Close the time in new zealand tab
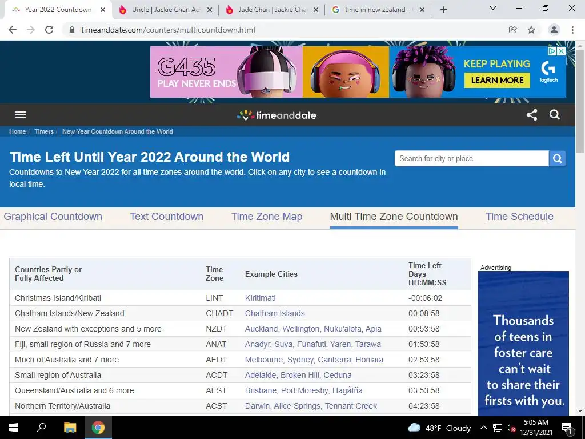 coord(422,10)
